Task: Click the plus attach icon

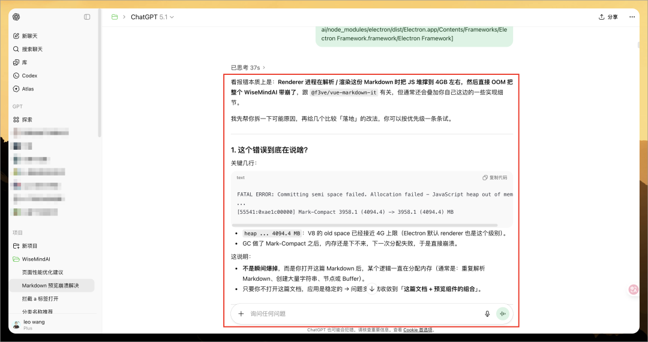Action: pos(241,314)
